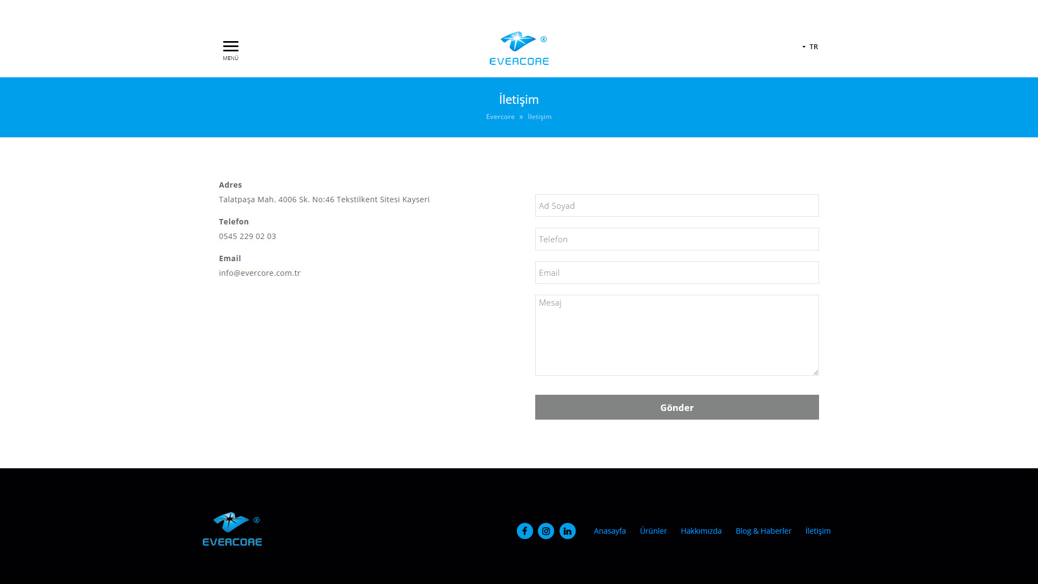Click the Talatpaşa Mah. address text

coord(324,200)
